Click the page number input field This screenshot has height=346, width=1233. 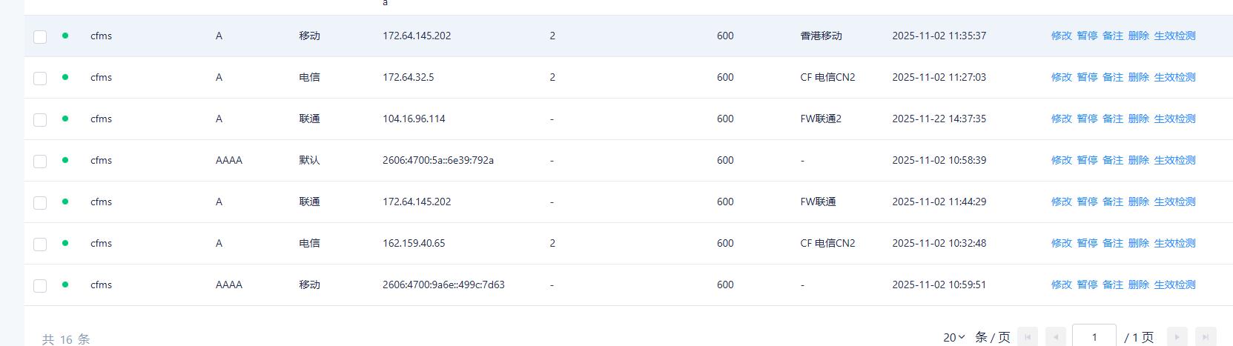[1094, 337]
